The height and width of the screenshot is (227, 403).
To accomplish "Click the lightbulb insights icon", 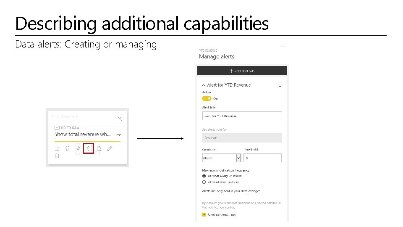I will [67, 149].
